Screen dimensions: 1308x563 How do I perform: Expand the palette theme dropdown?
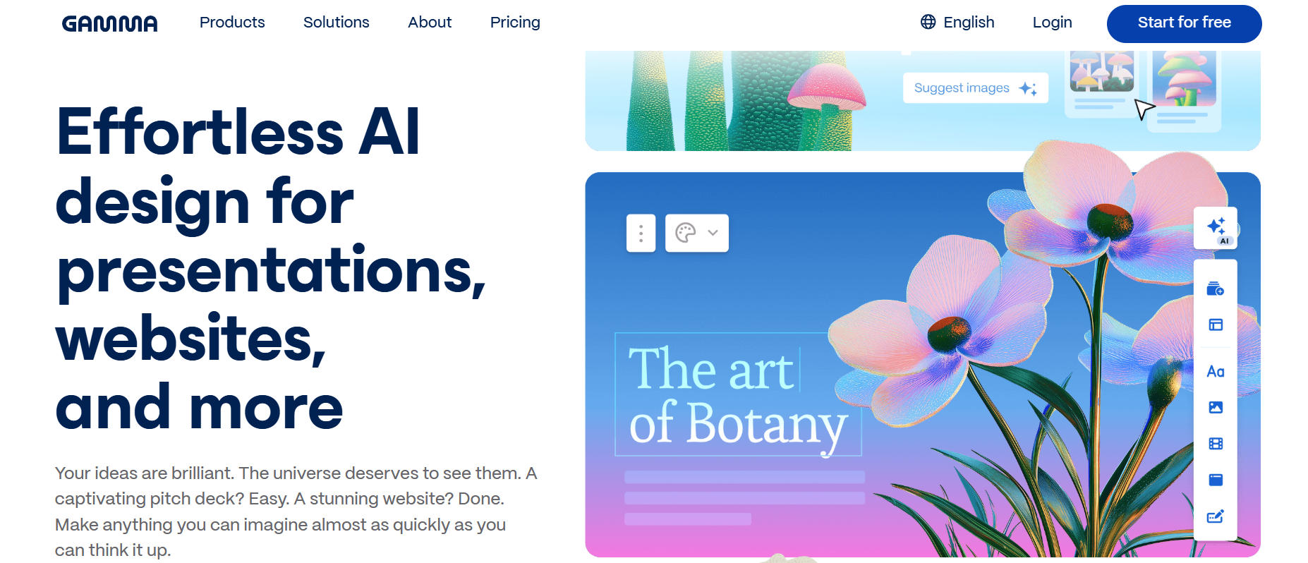pyautogui.click(x=696, y=233)
